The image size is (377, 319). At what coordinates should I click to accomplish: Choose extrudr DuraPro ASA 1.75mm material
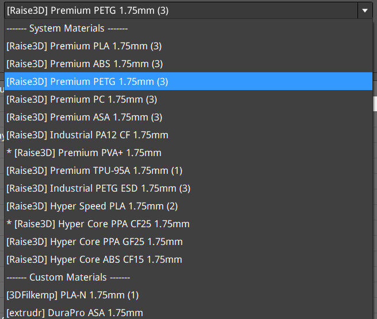(75, 313)
